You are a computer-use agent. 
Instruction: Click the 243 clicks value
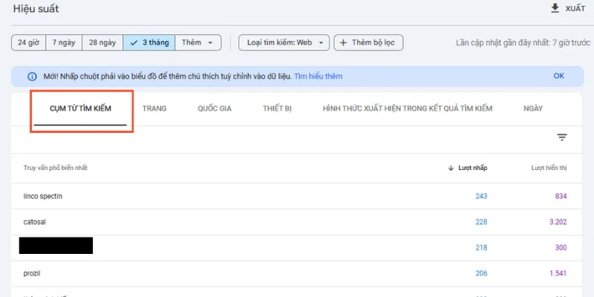click(481, 196)
